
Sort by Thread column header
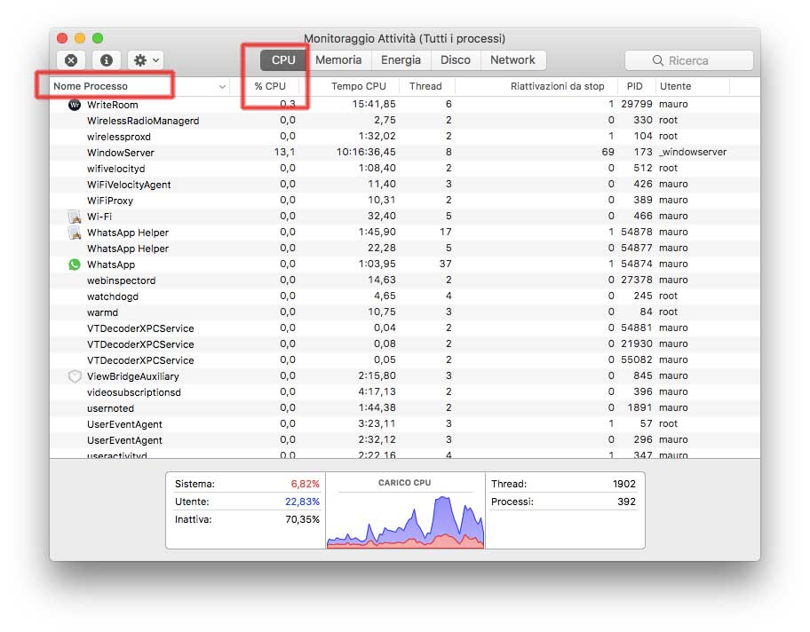(425, 86)
